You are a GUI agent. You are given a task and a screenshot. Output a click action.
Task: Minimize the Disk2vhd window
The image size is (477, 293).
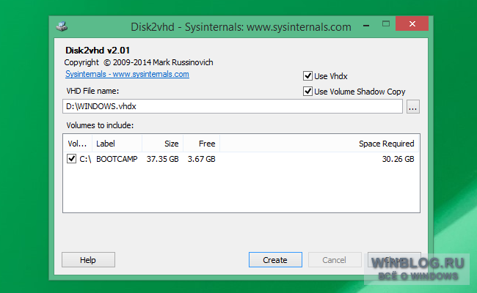pos(366,25)
